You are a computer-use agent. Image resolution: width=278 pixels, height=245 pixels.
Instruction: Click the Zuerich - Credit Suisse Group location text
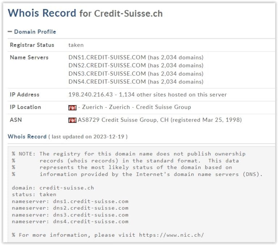tap(136, 107)
